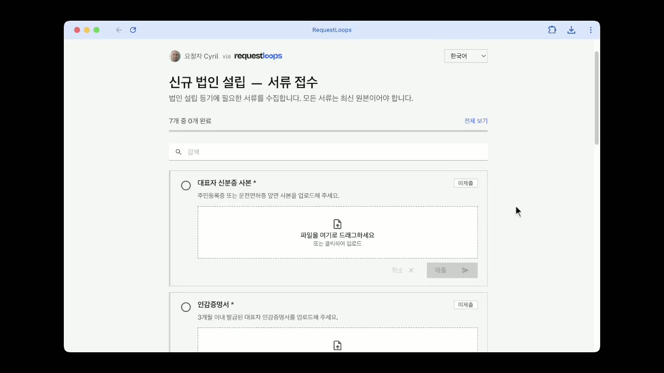Click the browser back arrow icon
The image size is (664, 373).
click(119, 30)
